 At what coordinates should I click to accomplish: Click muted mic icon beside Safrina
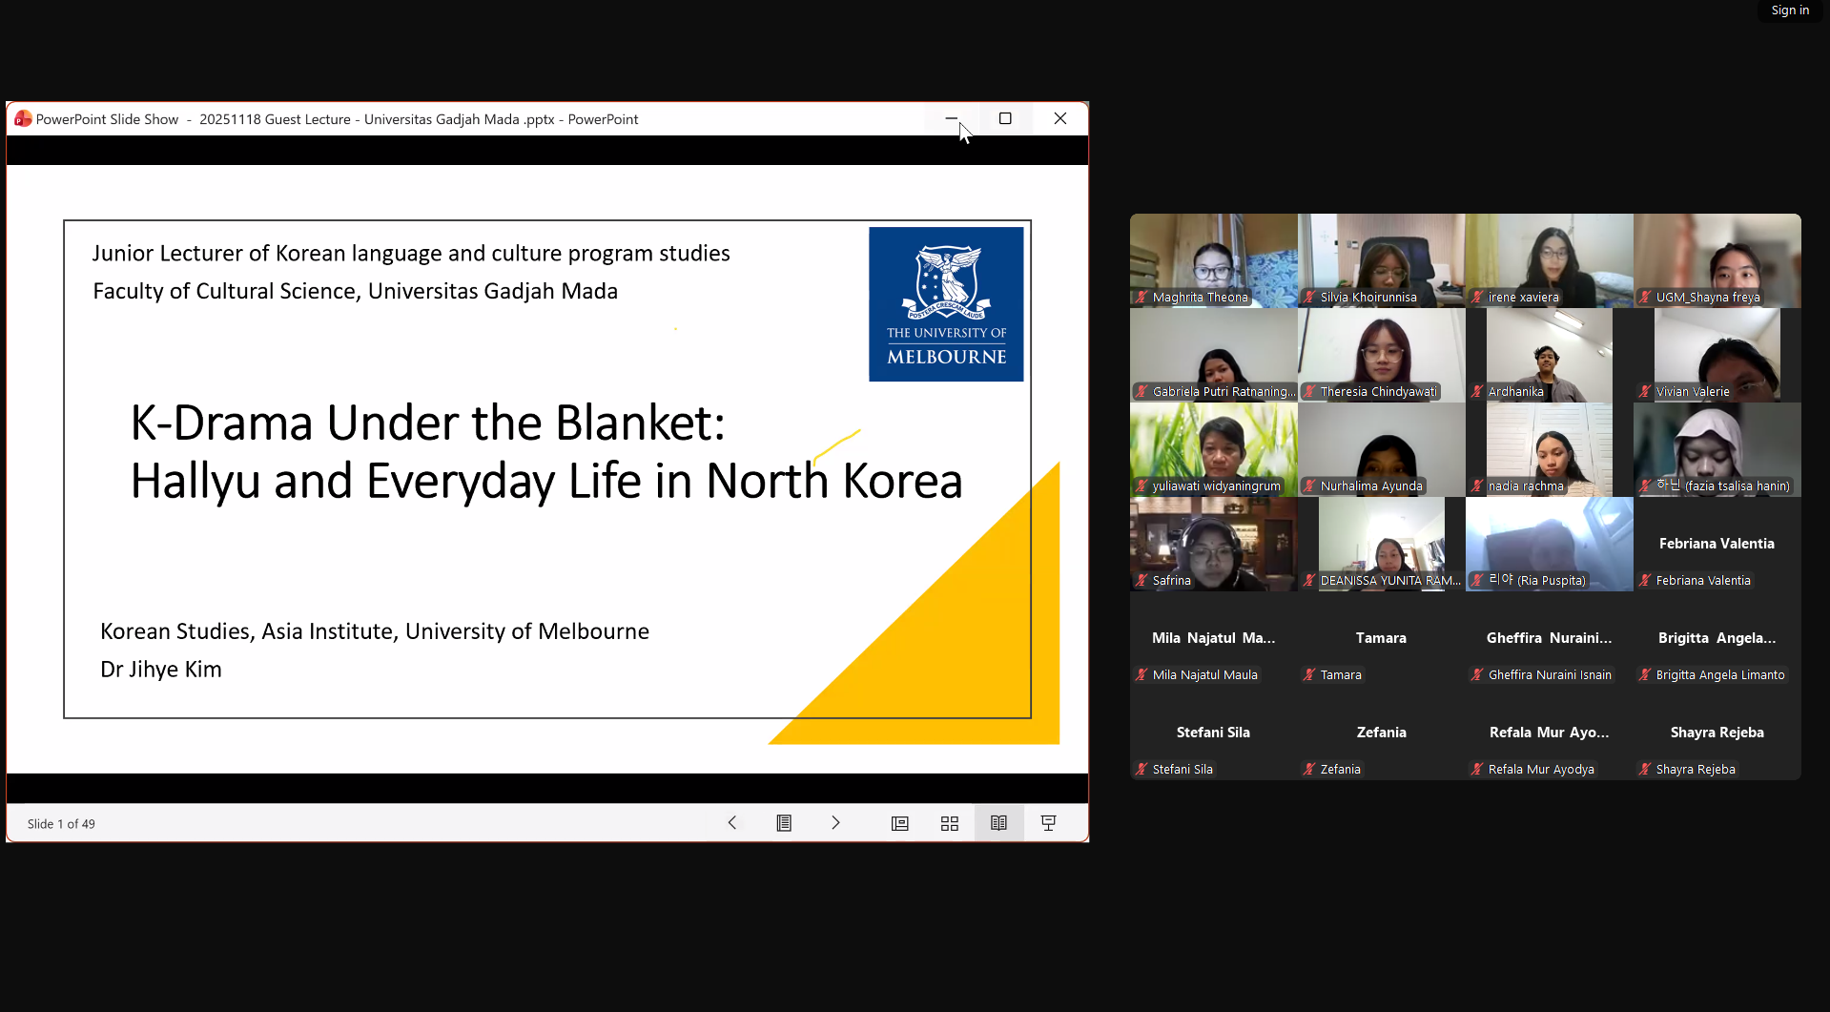coord(1141,581)
